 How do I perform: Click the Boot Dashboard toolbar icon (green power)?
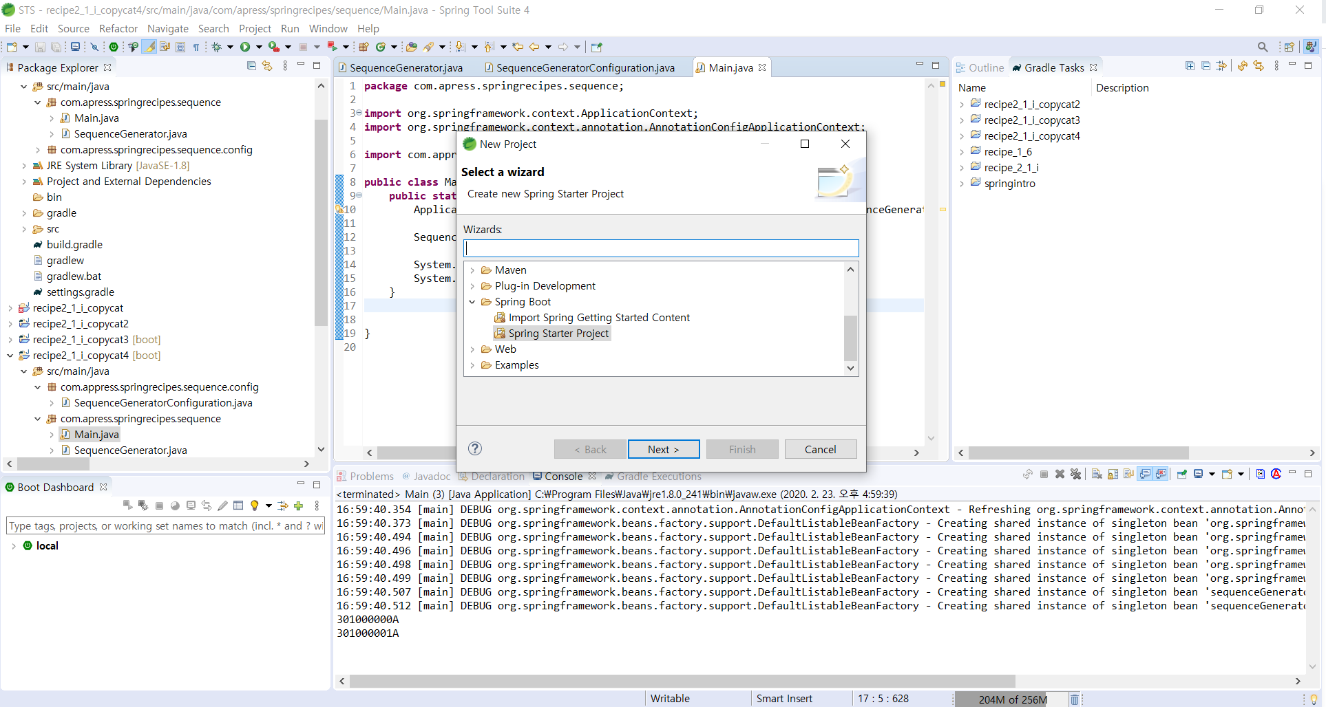click(x=114, y=47)
